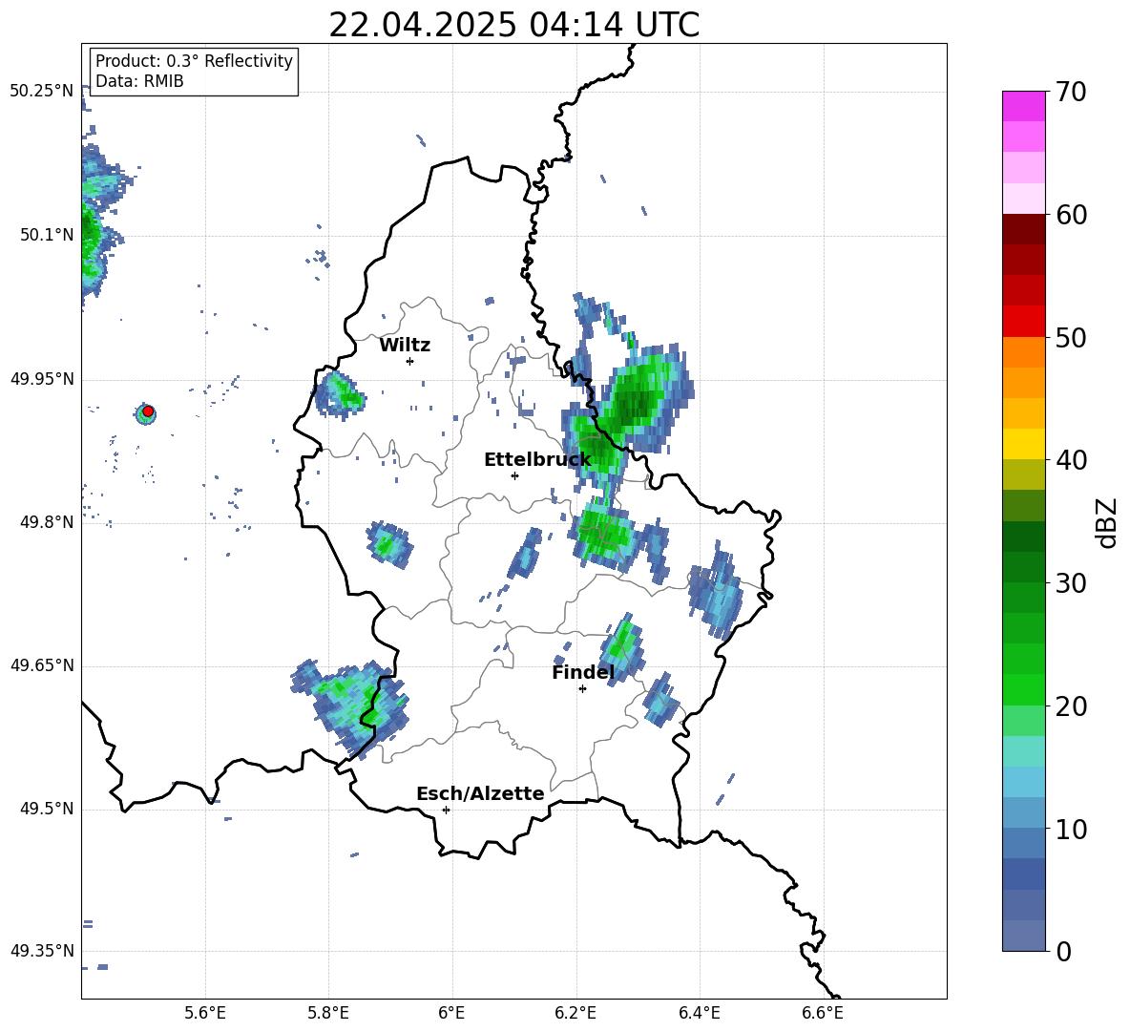The height and width of the screenshot is (1032, 1130).
Task: Click the 49.95°N latitude tick label
Action: click(42, 378)
